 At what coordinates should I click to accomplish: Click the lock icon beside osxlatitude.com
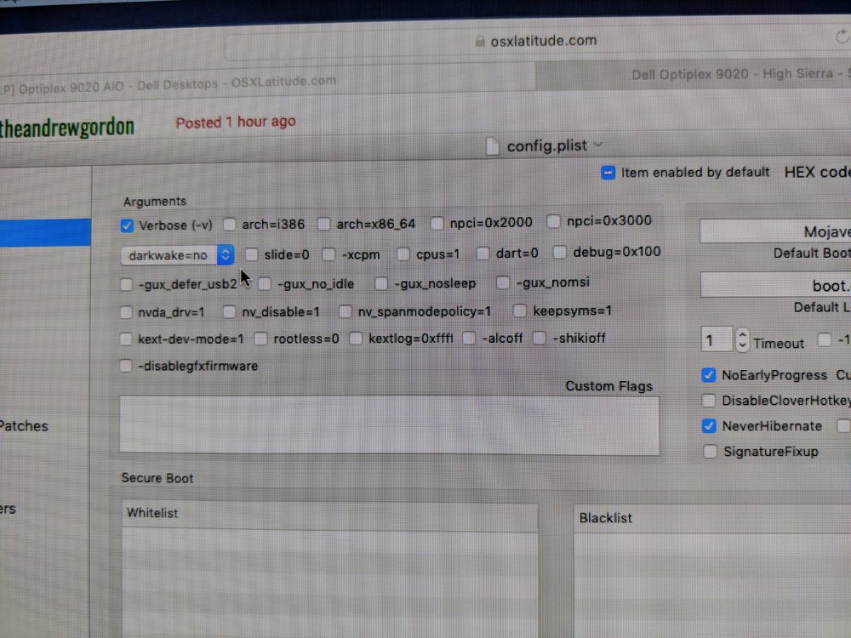(x=477, y=41)
